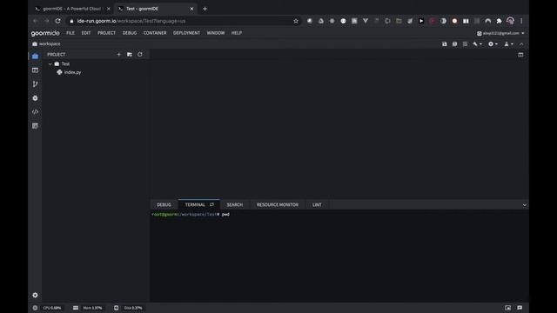
Task: Refresh the Project file tree
Action: [140, 54]
